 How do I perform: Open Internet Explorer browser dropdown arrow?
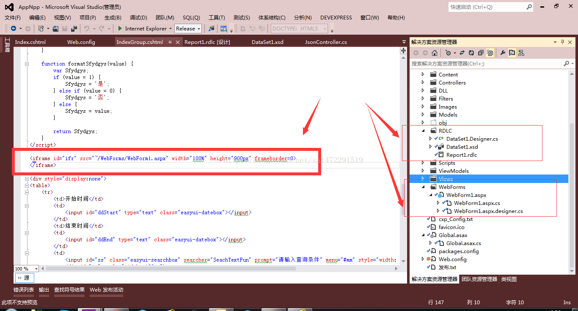point(170,29)
